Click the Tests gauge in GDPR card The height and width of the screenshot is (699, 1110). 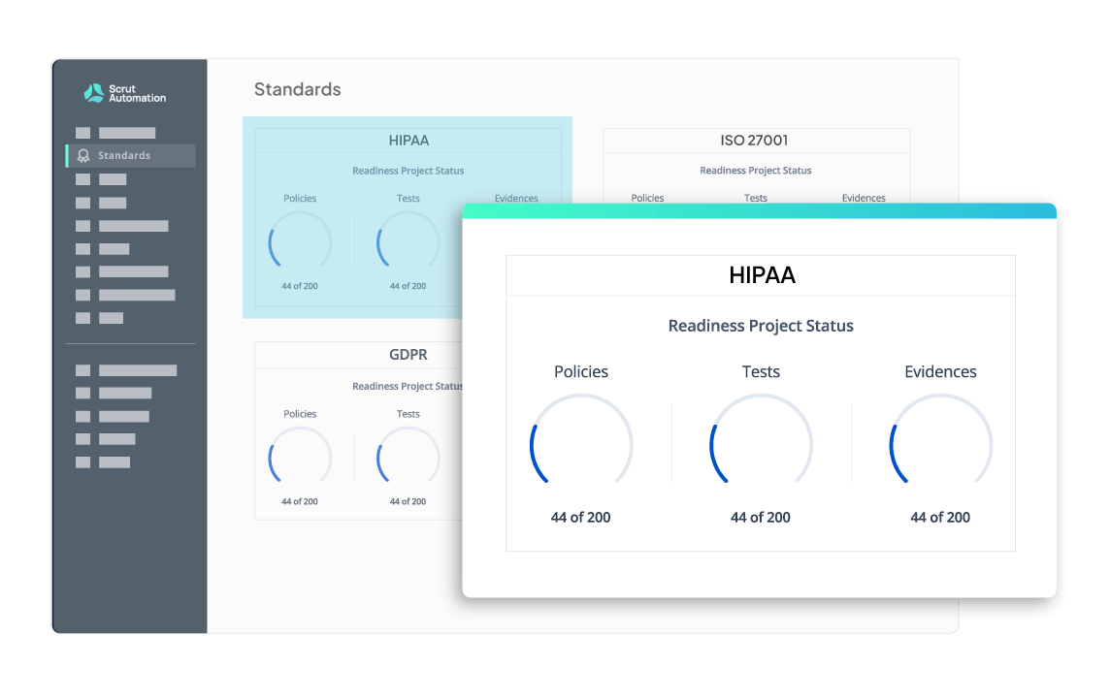(408, 456)
